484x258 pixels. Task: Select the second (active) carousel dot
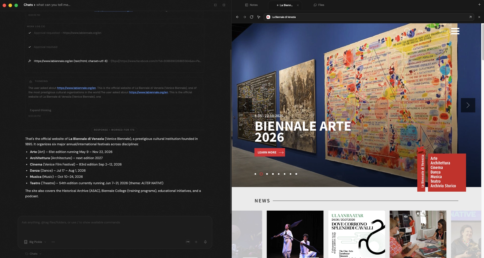(261, 174)
